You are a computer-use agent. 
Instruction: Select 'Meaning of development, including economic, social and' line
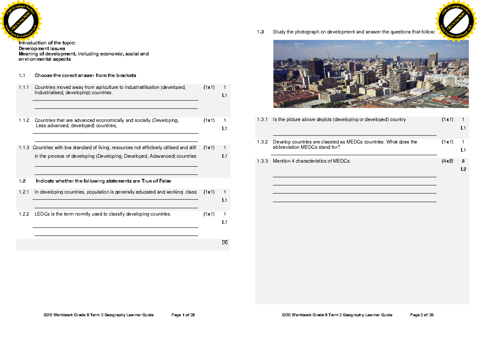(83, 54)
